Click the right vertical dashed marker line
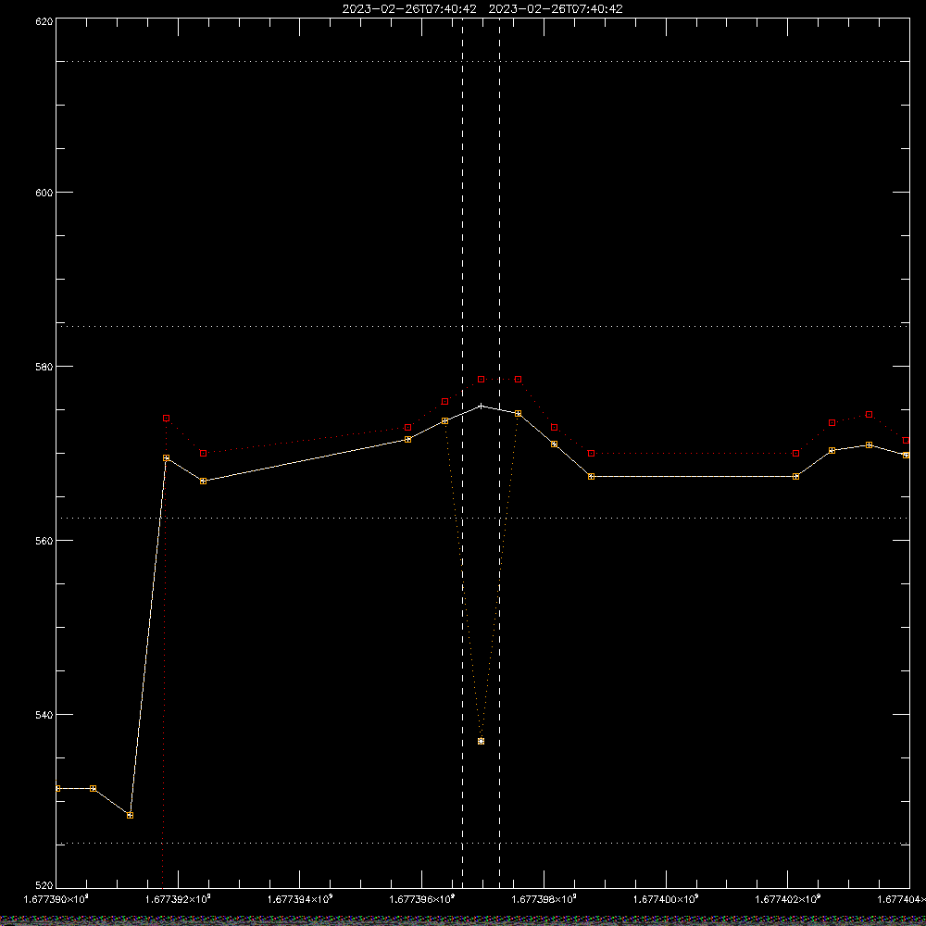926x926 pixels. pyautogui.click(x=500, y=452)
